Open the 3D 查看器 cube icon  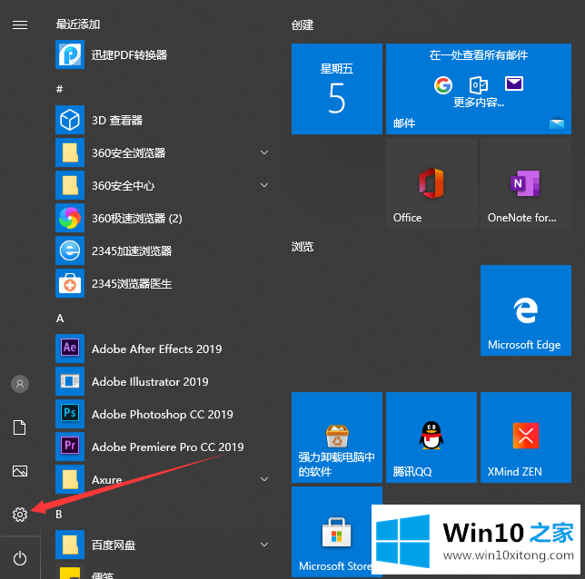click(x=70, y=120)
